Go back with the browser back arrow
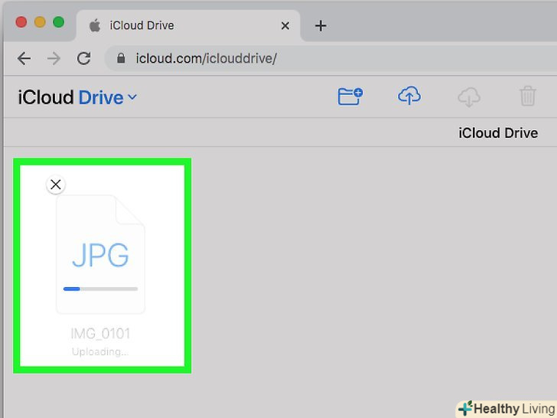Viewport: 557px width, 418px height. (24, 58)
